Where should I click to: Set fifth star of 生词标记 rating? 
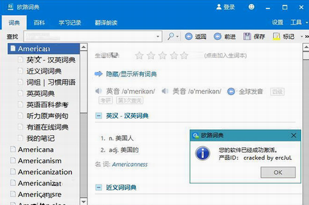click(184, 56)
